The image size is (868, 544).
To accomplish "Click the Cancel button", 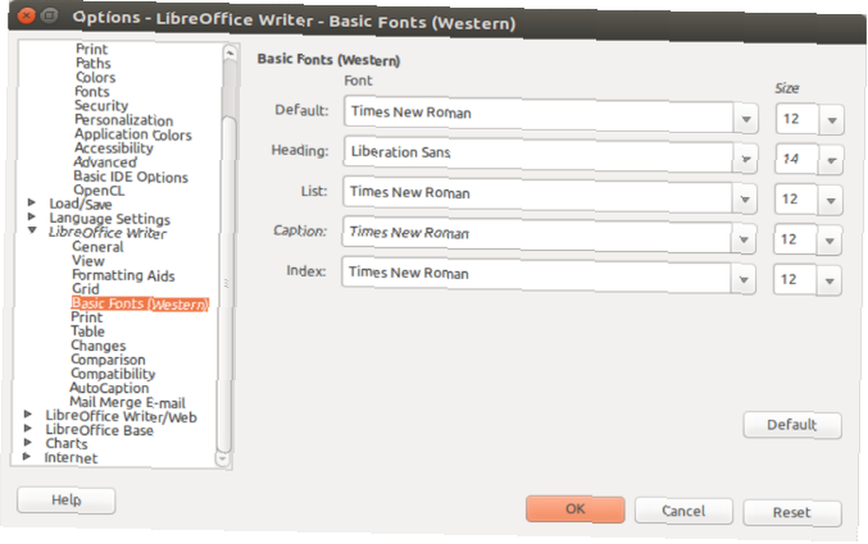I will (684, 511).
